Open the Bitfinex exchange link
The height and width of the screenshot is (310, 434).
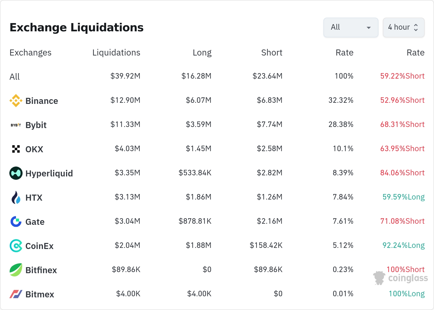tap(41, 270)
